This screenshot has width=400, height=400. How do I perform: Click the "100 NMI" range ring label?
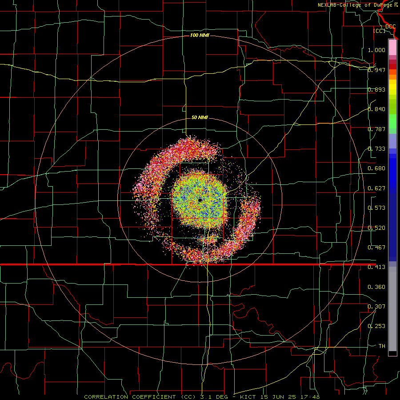[x=200, y=35]
